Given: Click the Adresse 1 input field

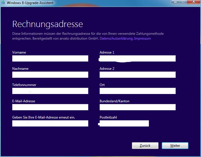Looking at the screenshot, I should pos(138,58).
